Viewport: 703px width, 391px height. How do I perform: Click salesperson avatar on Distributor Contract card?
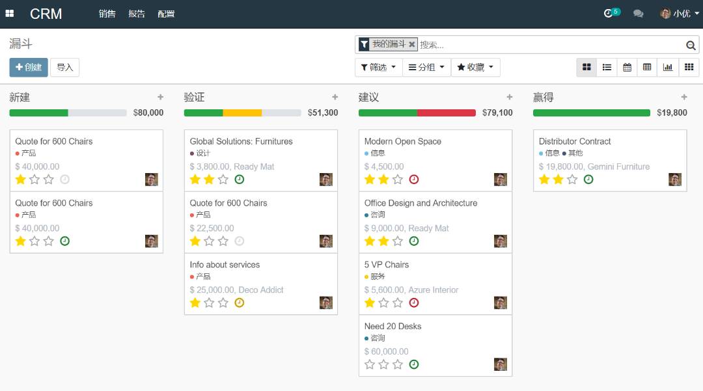click(675, 179)
